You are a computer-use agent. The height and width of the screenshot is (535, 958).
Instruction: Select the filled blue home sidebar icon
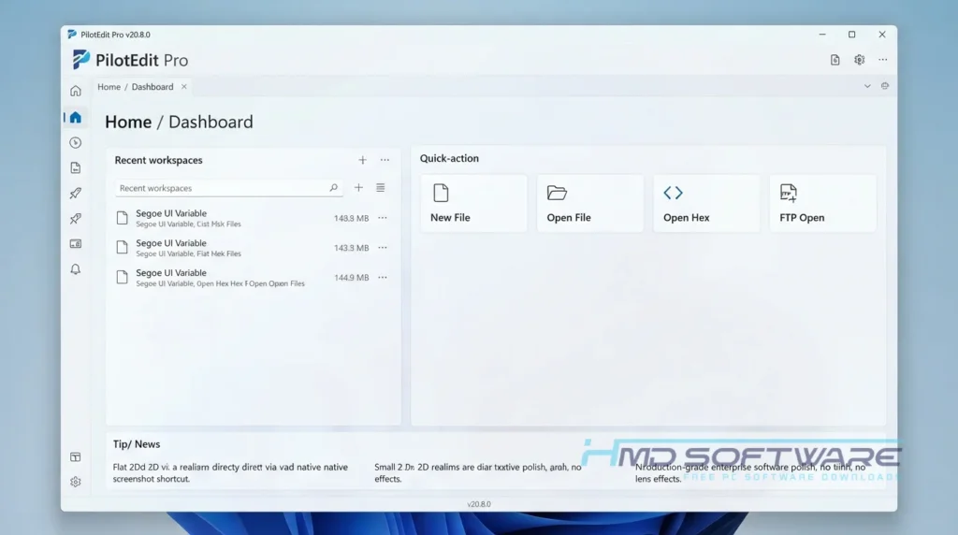coord(75,117)
